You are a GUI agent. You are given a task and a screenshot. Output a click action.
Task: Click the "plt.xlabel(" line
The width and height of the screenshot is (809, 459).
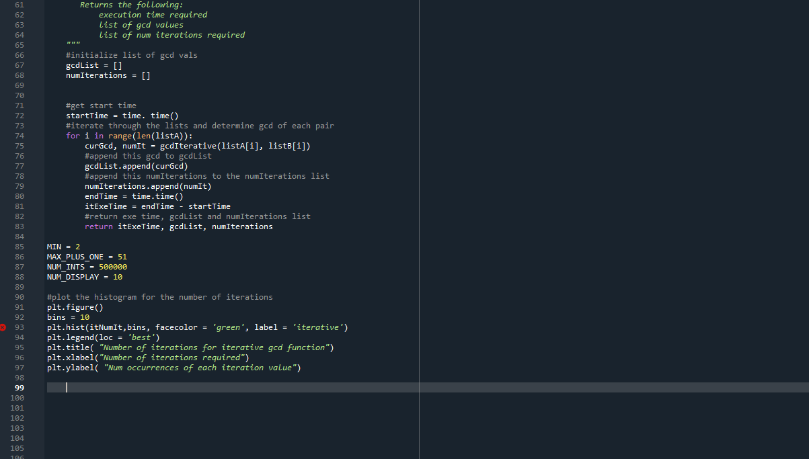click(x=148, y=358)
